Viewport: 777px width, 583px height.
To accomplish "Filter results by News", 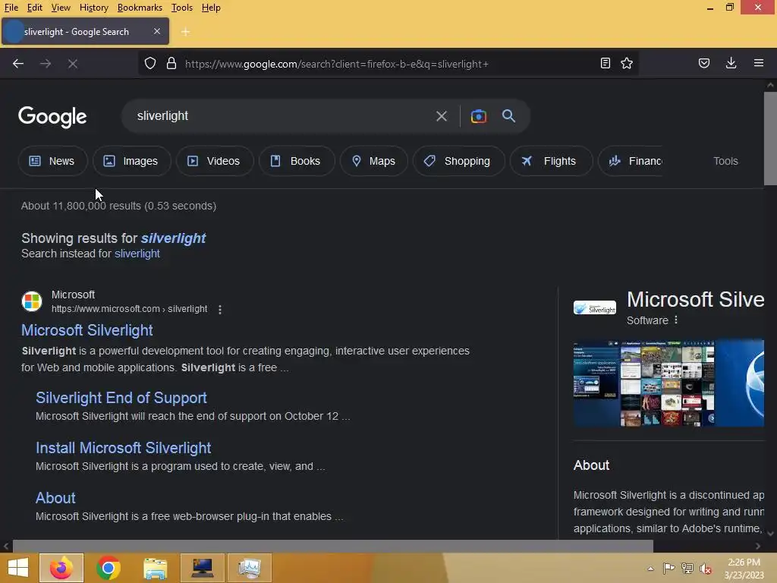I will click(52, 161).
